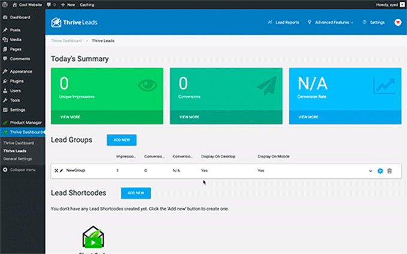Click the Thrive Leads envelope logo
The image size is (407, 254).
point(56,23)
